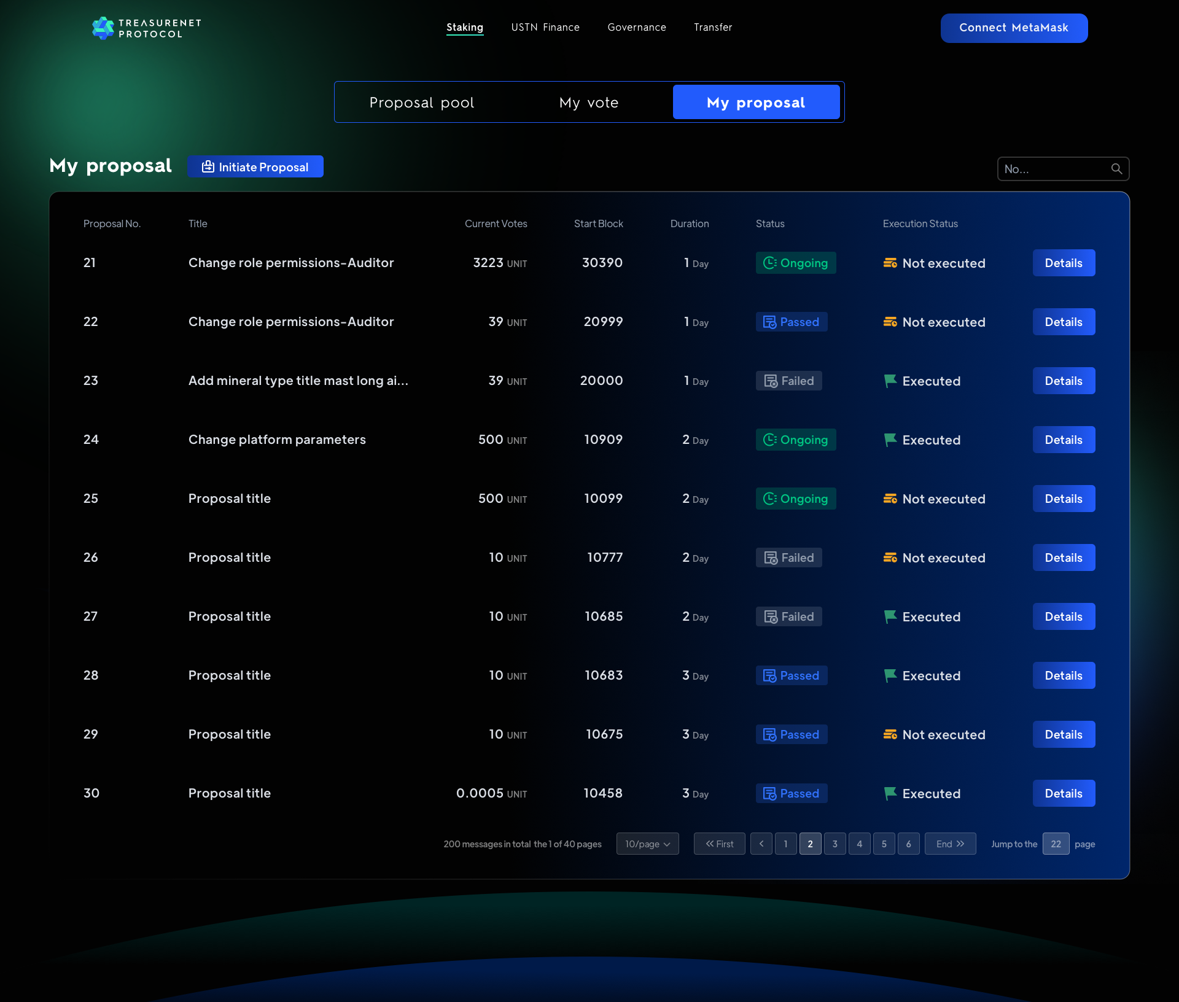This screenshot has height=1002, width=1179.
Task: Open Details for proposal 26
Action: point(1064,557)
